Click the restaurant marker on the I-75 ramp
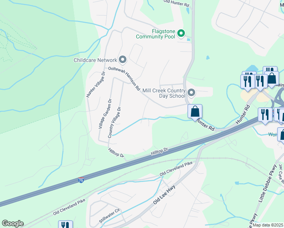Screen dimensions: 284x228 click(265, 116)
